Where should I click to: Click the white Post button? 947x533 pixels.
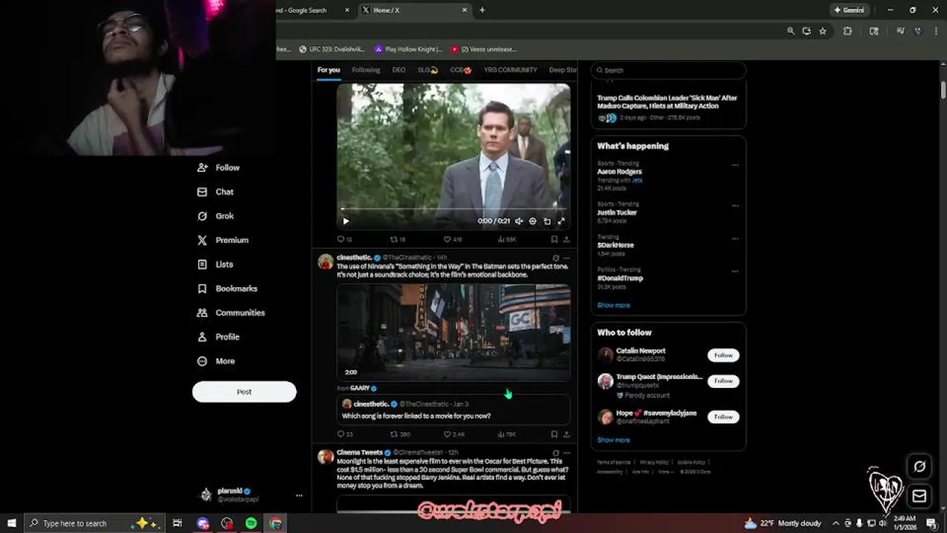[x=244, y=392]
